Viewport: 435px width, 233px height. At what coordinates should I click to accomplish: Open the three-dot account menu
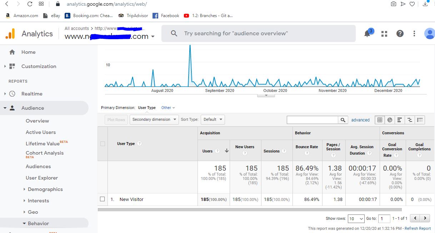click(x=414, y=34)
